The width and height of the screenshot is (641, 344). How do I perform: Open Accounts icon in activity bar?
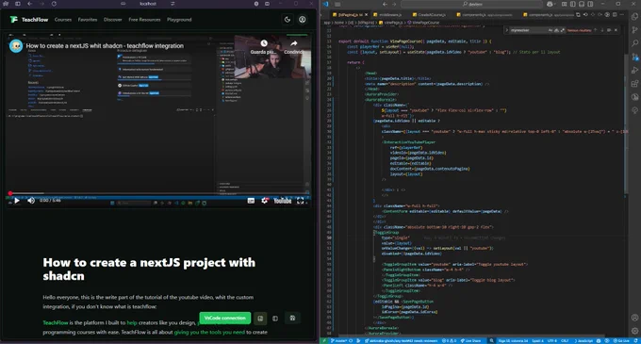[634, 318]
